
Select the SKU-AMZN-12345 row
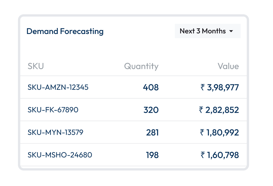[58, 87]
